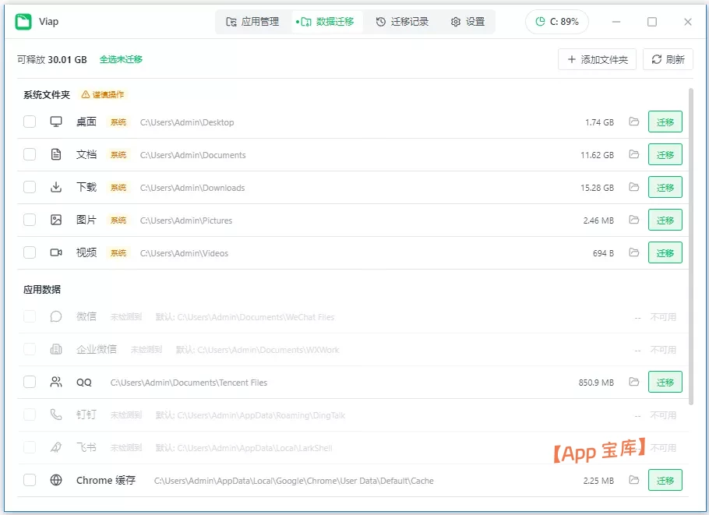Open folder icon for Videos row
709x515 pixels.
pyautogui.click(x=634, y=252)
